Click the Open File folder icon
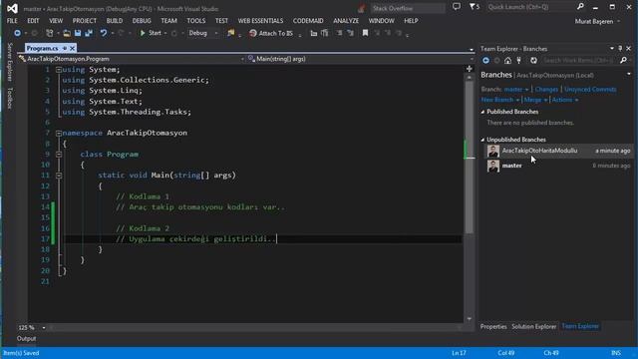 click(67, 33)
